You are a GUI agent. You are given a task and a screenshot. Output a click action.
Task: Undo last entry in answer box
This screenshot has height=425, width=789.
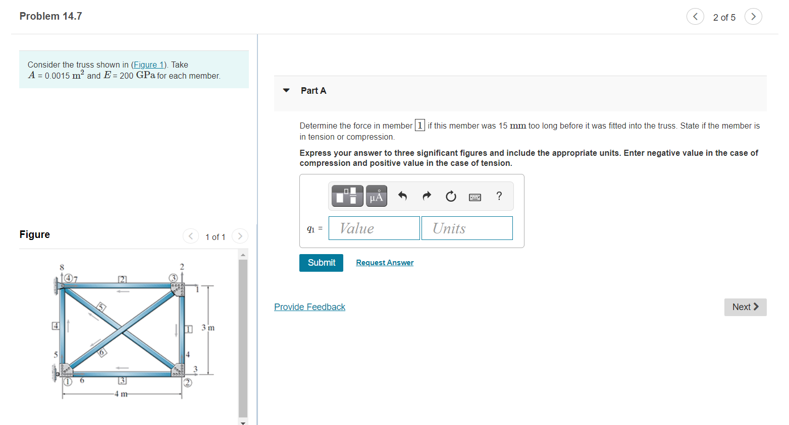(402, 196)
